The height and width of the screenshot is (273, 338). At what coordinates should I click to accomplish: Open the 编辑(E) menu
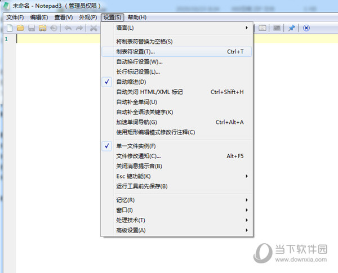tap(39, 17)
